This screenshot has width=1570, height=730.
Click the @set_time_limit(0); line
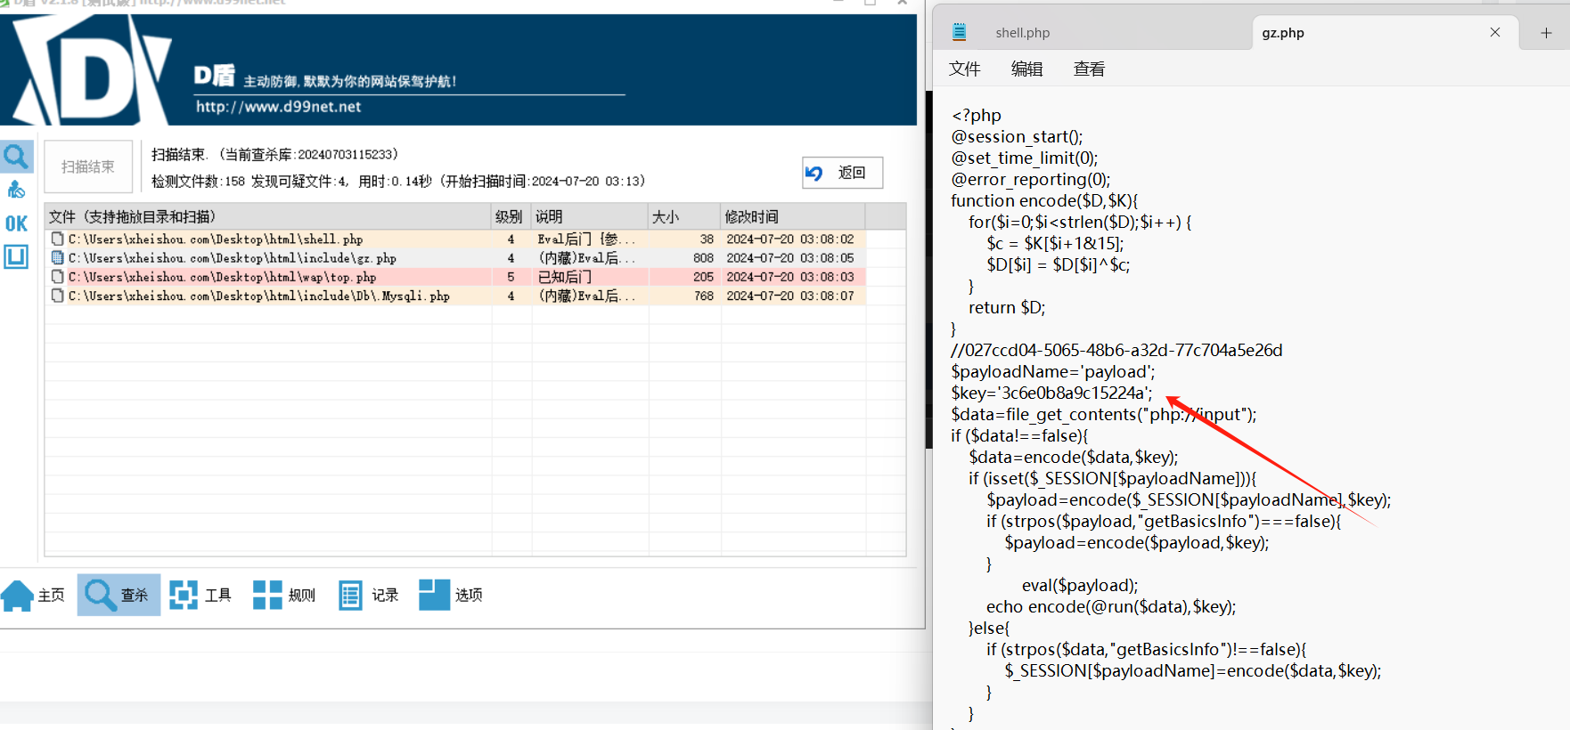[1025, 158]
